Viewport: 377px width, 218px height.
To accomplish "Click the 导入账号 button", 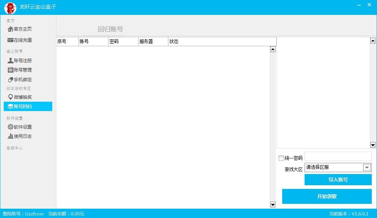I will [338, 180].
